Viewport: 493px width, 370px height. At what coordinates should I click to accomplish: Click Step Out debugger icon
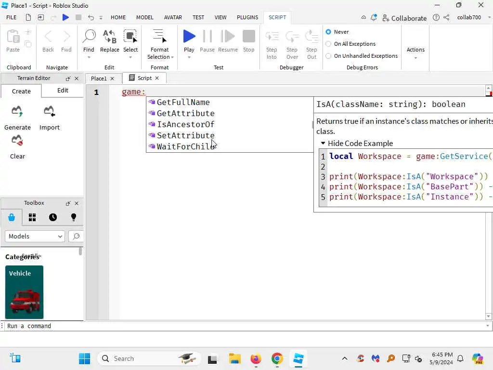311,37
